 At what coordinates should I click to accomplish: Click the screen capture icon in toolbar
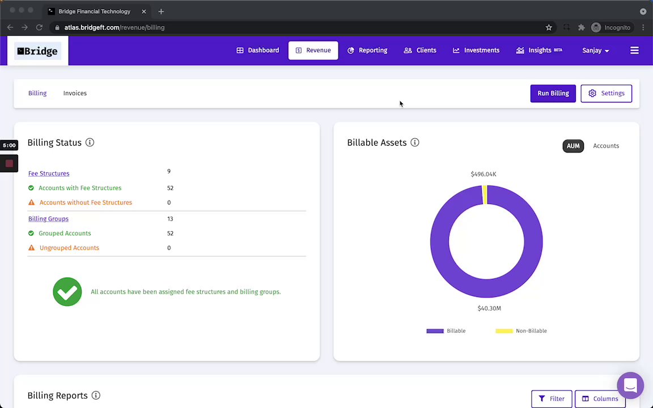(x=567, y=27)
